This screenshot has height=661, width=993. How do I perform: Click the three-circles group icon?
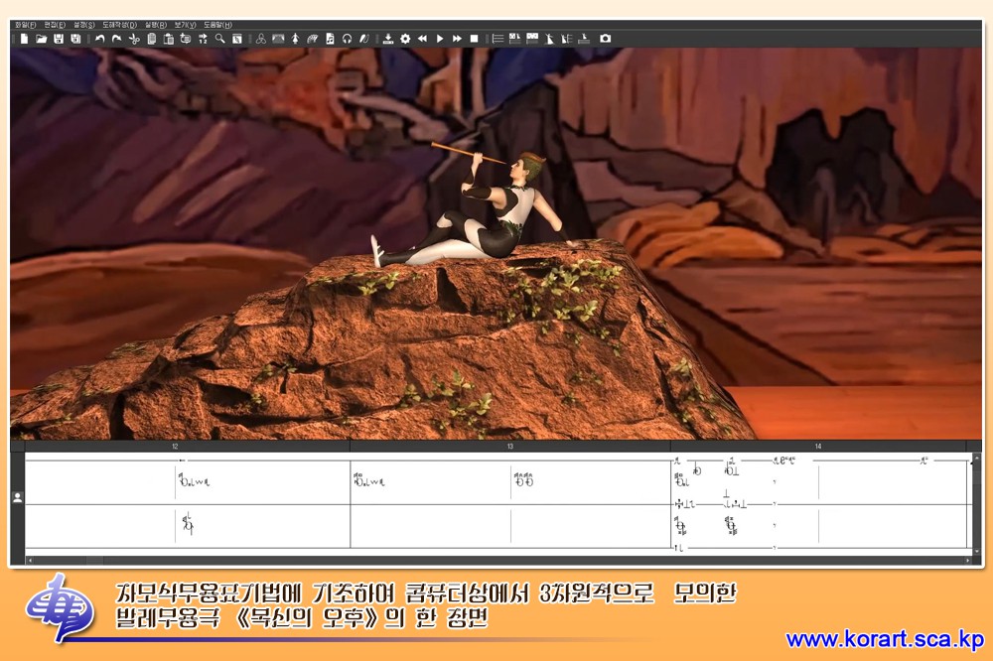click(261, 39)
